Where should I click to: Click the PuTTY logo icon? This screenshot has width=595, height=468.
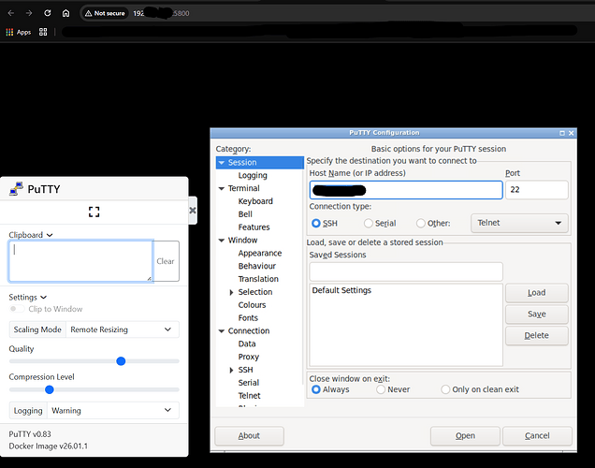16,189
